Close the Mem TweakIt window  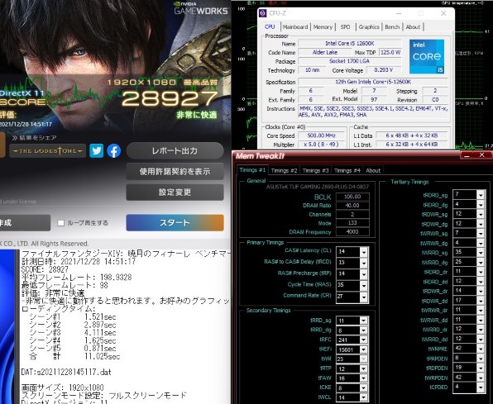[482, 155]
